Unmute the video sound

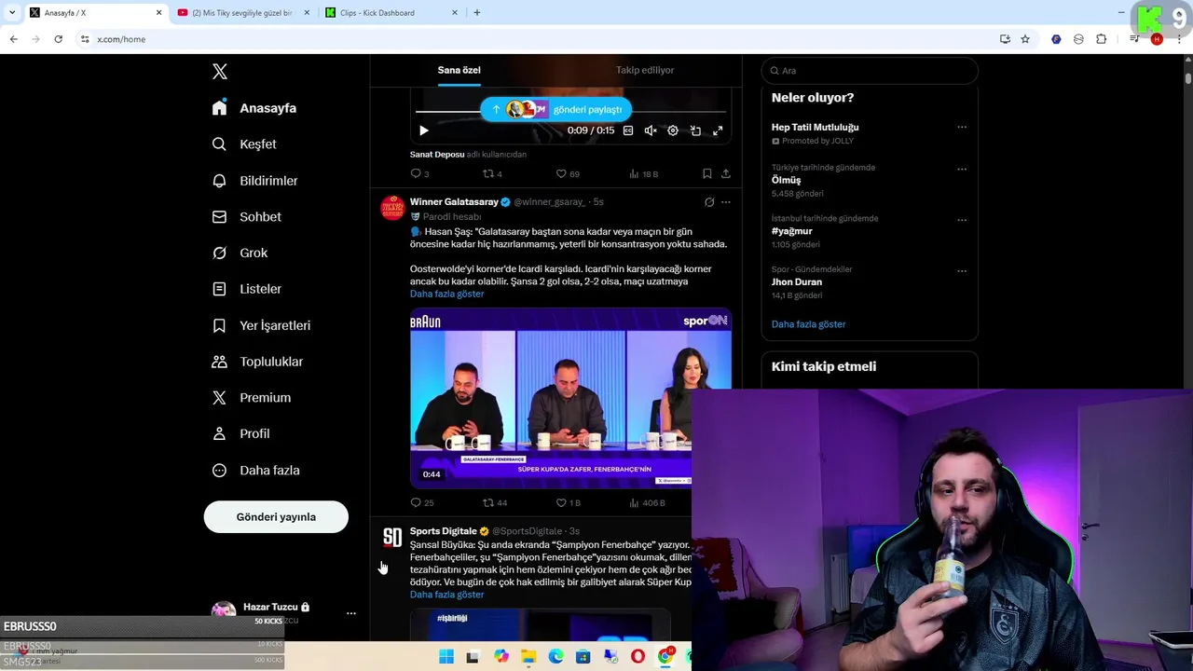651,130
